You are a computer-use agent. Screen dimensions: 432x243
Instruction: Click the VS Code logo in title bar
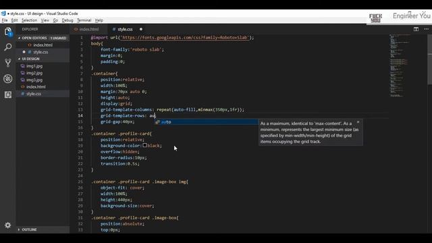[x=3, y=13]
